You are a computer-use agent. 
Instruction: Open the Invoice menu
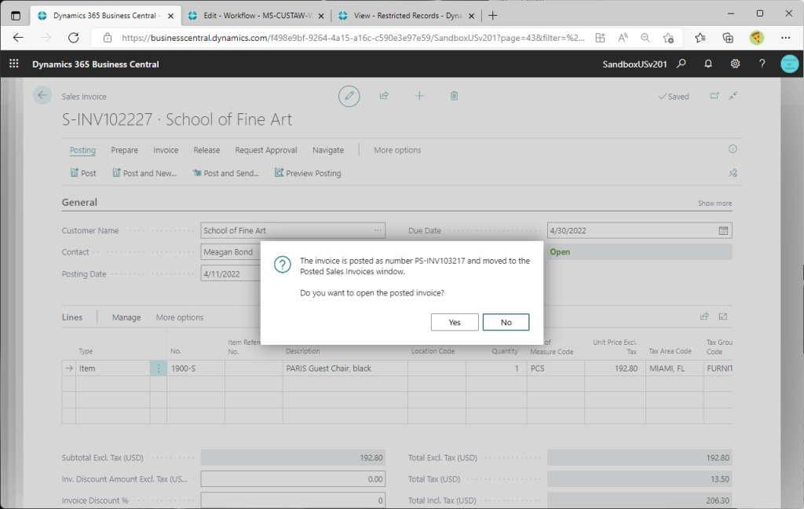click(x=166, y=150)
